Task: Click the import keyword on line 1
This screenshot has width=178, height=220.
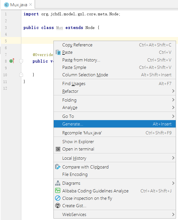Action: point(31,14)
